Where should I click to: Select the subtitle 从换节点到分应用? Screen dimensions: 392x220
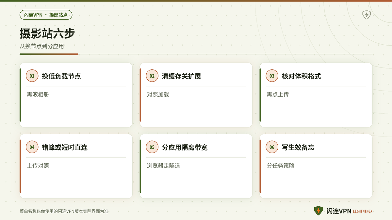(42, 46)
